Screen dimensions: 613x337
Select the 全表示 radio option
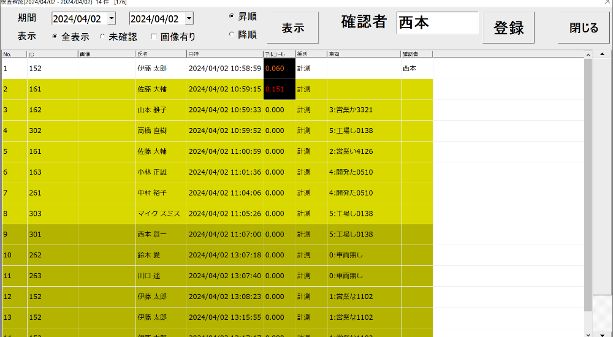[x=55, y=37]
